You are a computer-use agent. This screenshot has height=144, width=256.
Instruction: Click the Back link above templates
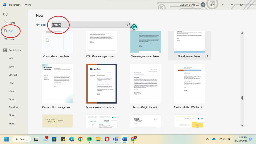coord(41,25)
